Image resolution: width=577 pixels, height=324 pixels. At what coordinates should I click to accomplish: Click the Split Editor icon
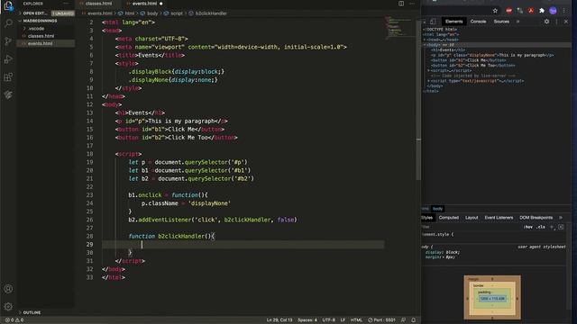tap(401, 4)
